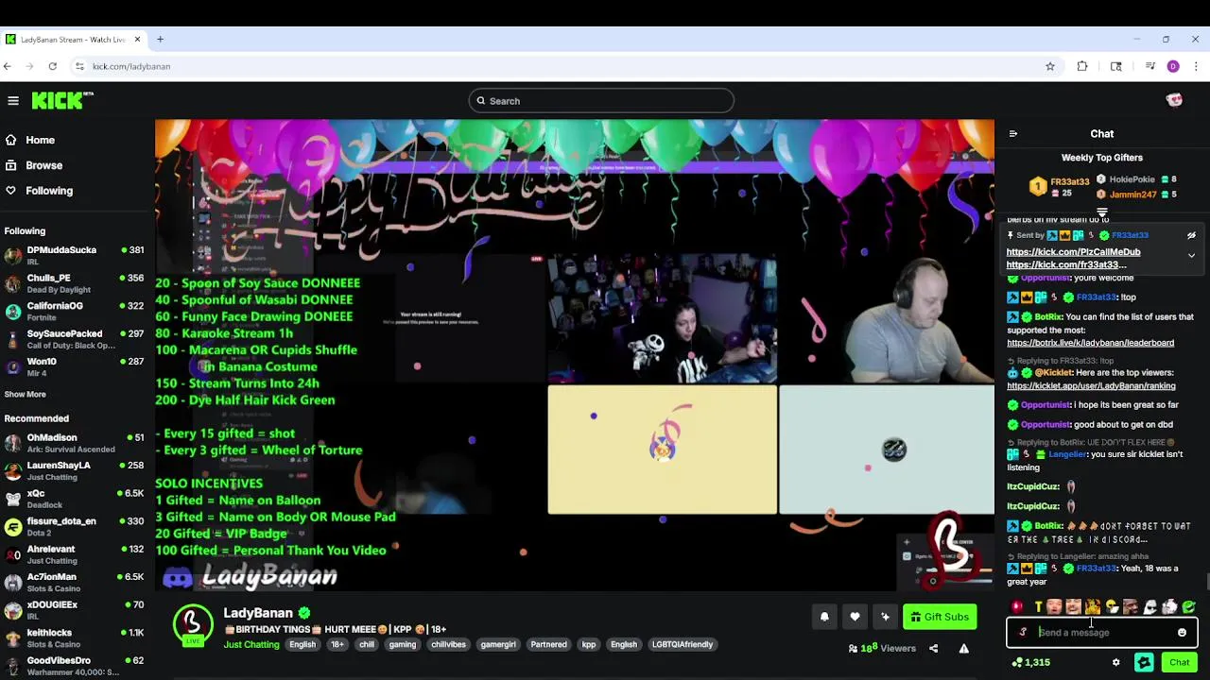Open the browser extensions puzzle icon
The height and width of the screenshot is (680, 1210).
point(1082,66)
